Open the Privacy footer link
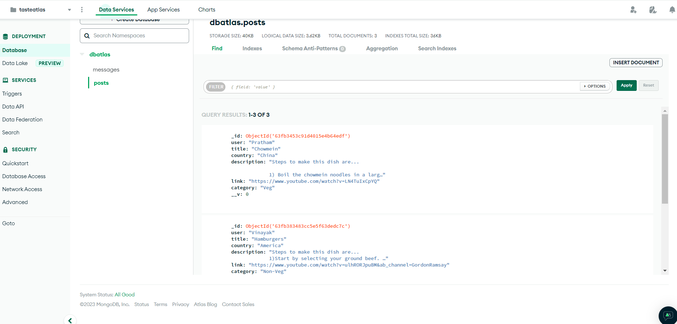 click(180, 304)
